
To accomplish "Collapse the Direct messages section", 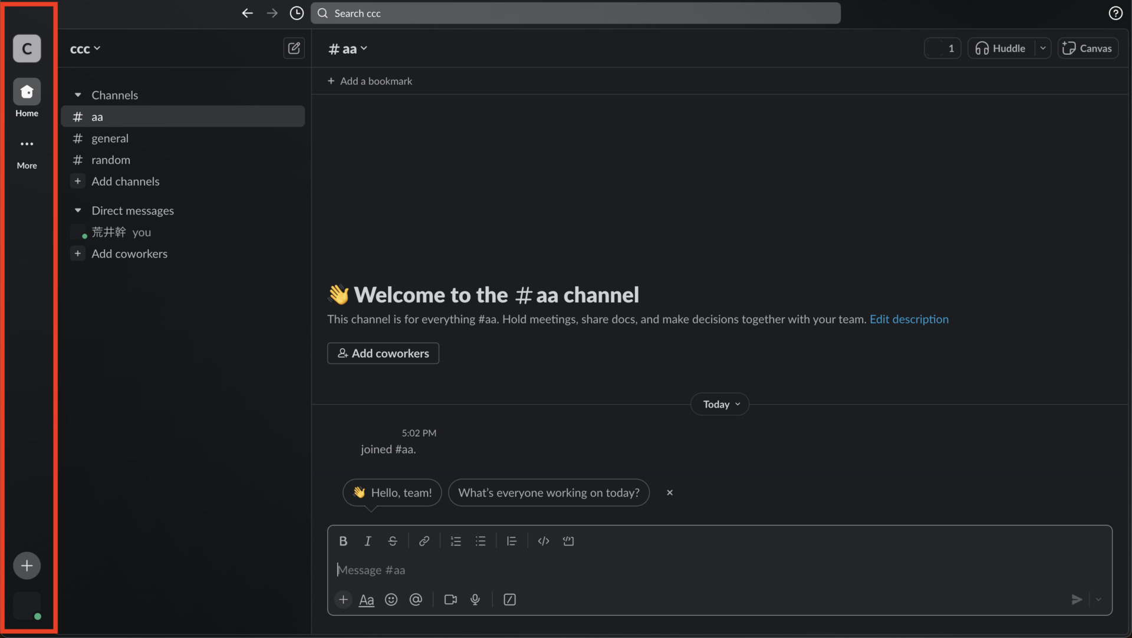I will click(77, 210).
